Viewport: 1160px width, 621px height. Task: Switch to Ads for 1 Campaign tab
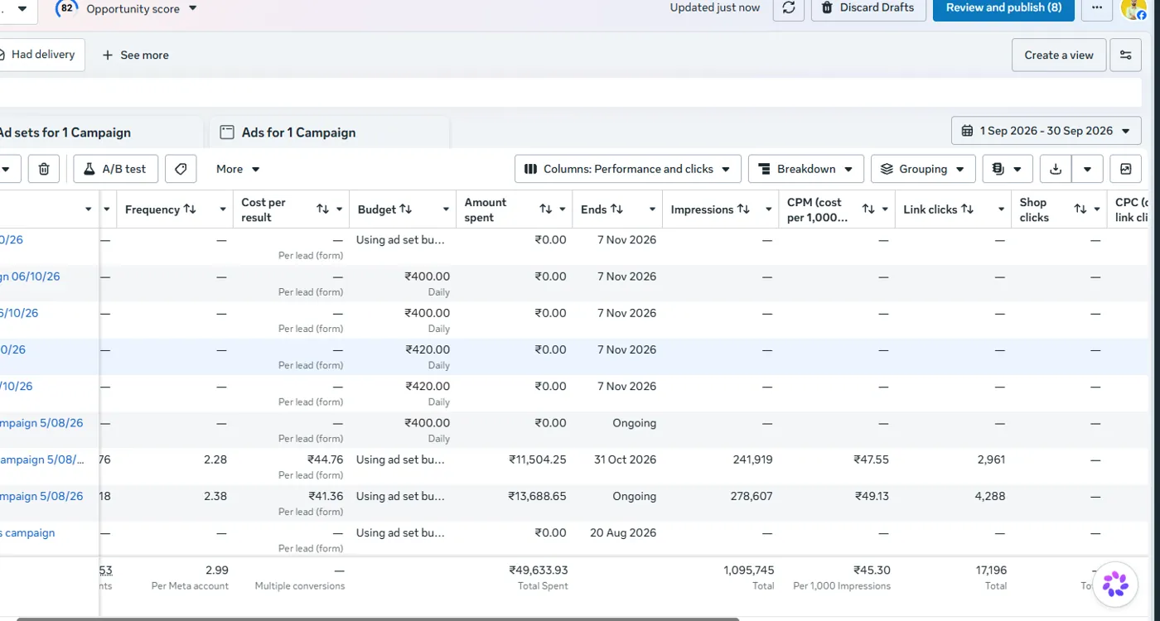pos(329,132)
